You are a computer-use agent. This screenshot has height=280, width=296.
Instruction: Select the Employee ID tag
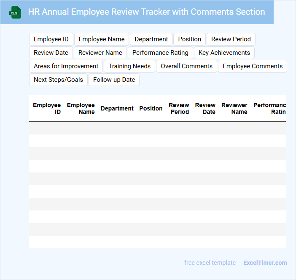tap(51, 39)
